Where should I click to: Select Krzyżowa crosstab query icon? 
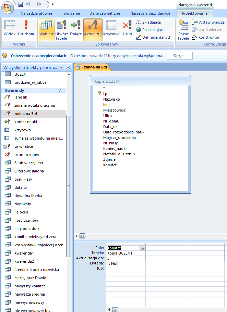click(x=111, y=29)
